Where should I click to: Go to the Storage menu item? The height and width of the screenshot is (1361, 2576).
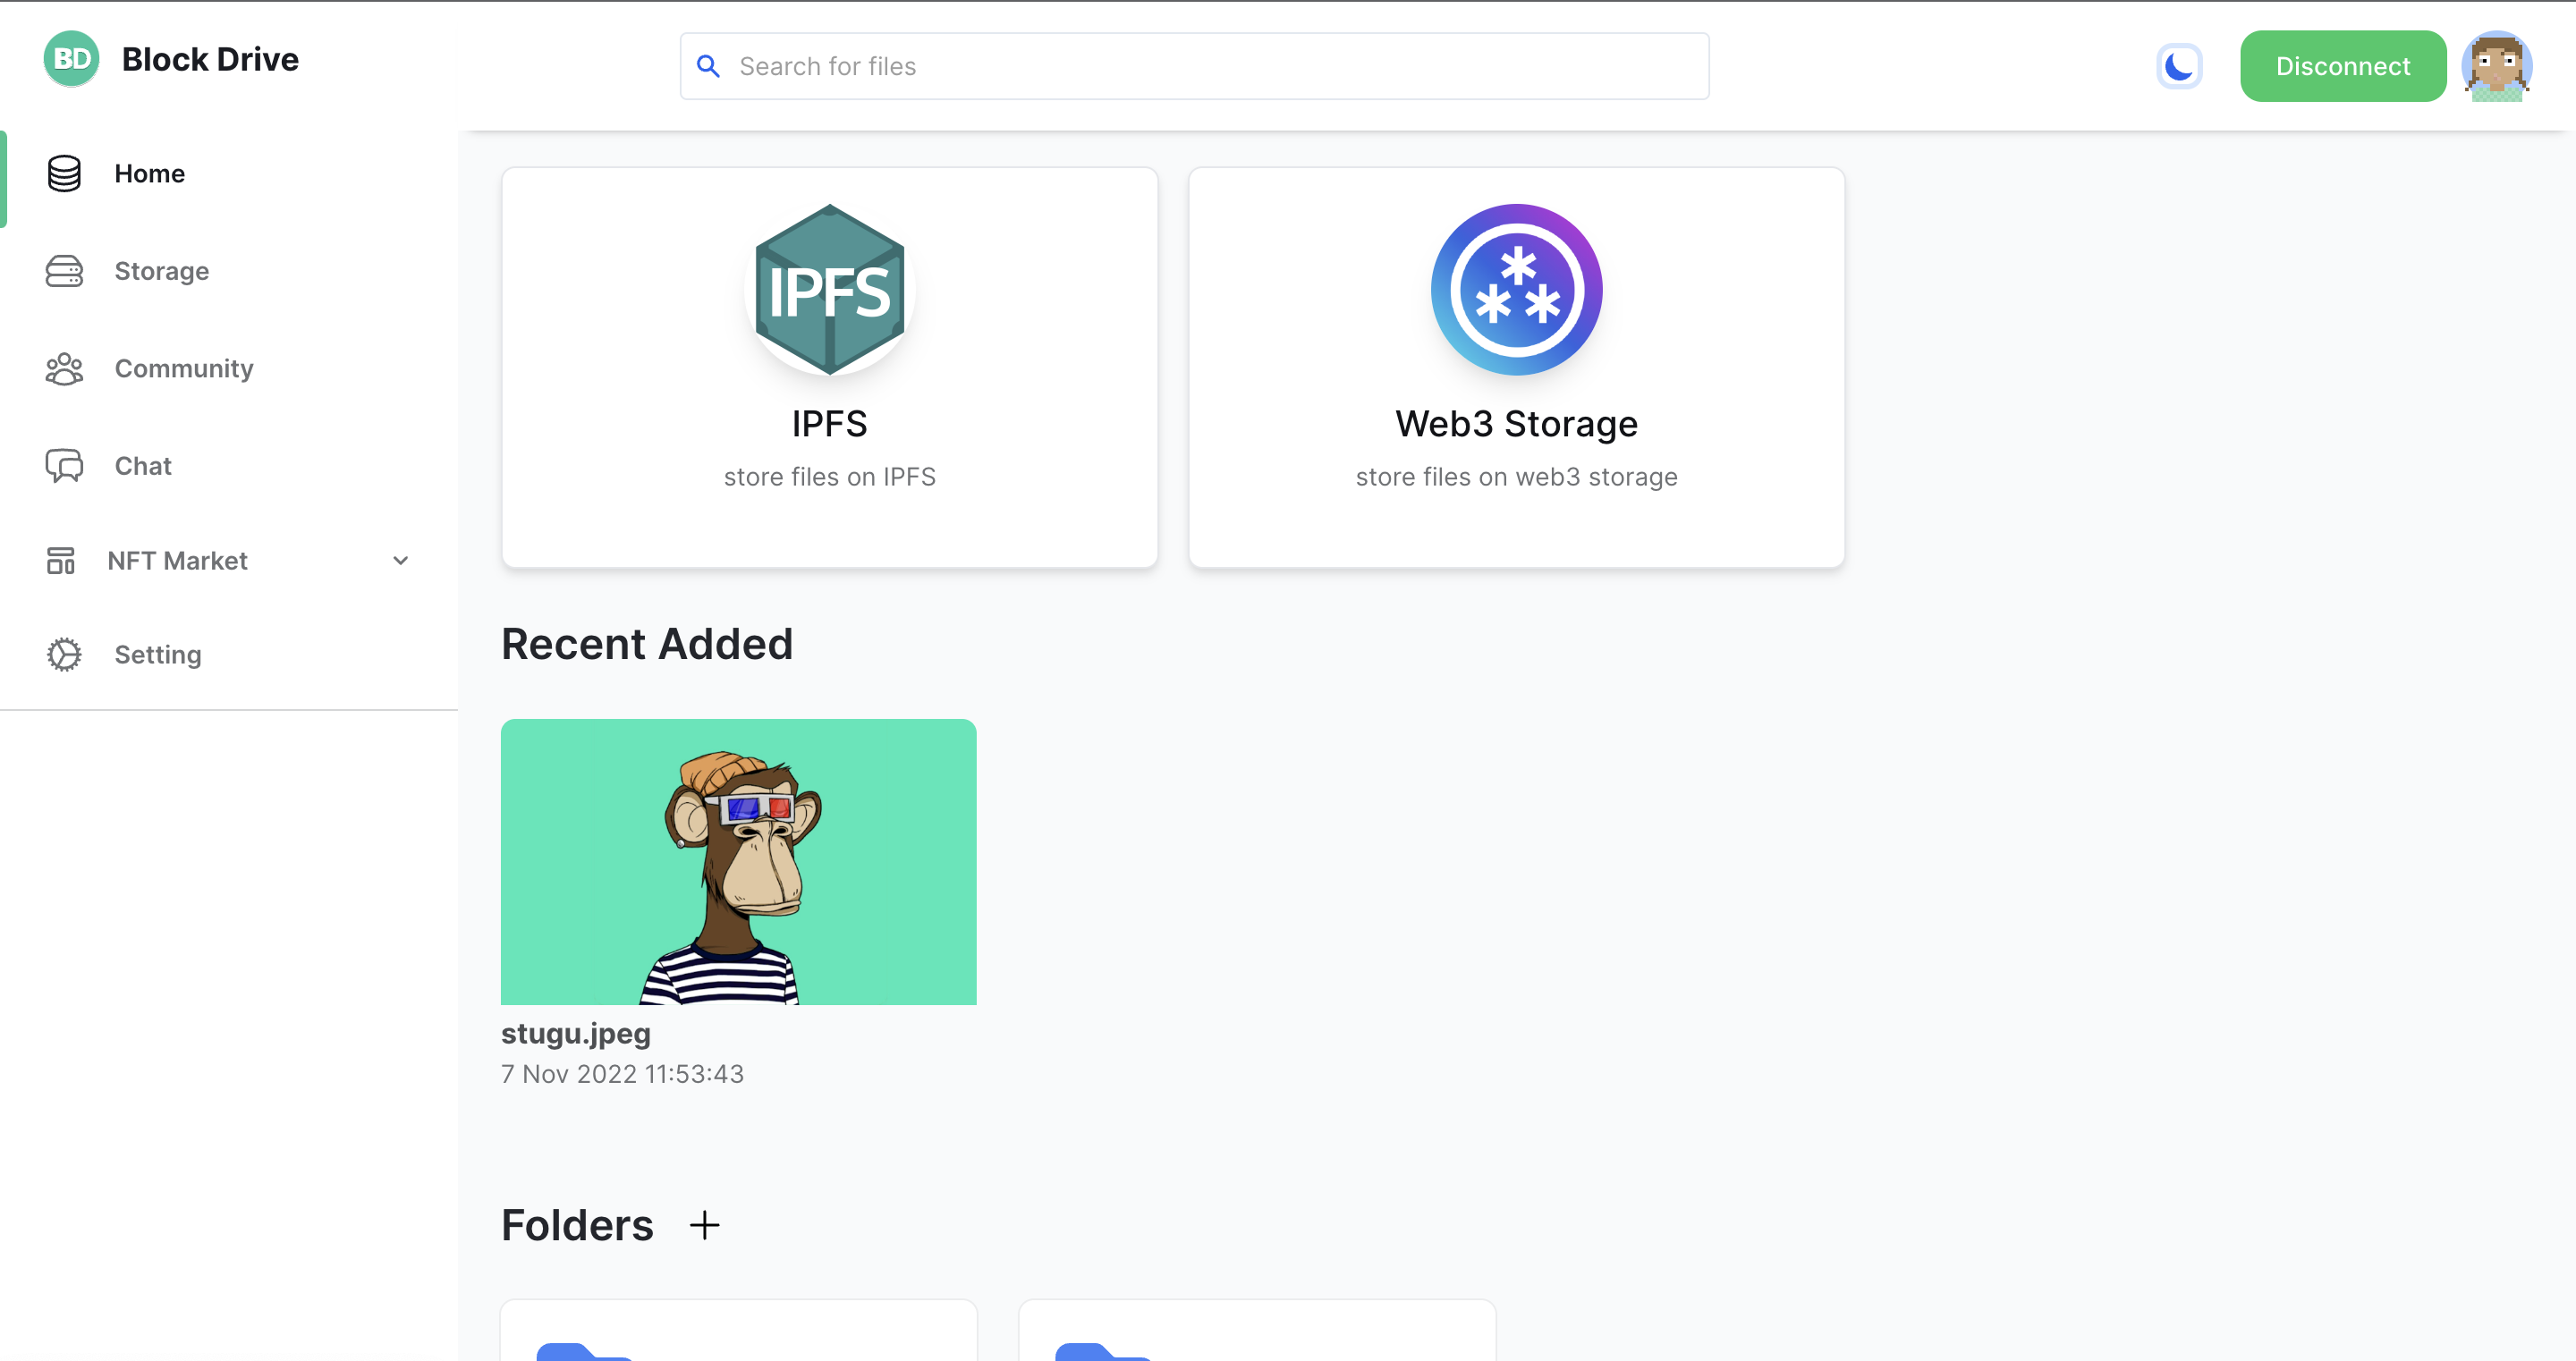tap(161, 271)
